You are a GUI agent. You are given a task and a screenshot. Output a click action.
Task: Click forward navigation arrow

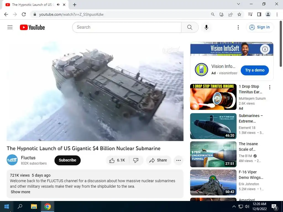point(15,14)
